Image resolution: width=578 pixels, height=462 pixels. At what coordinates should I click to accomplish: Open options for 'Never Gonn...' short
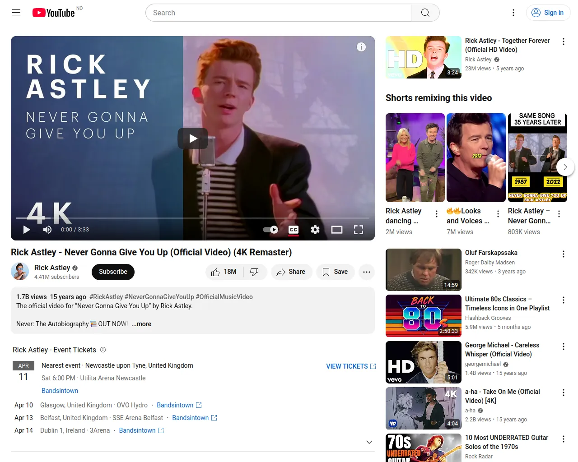[559, 214]
